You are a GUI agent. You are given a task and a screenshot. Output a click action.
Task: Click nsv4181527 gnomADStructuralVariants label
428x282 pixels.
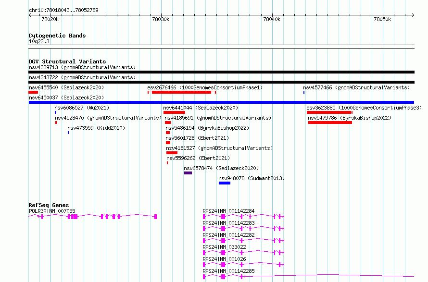219,148
